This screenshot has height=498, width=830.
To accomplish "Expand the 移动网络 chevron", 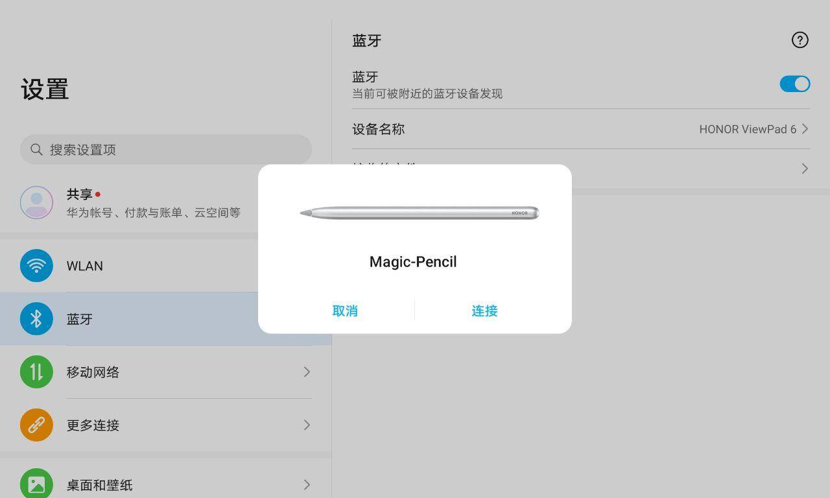I will pos(307,372).
